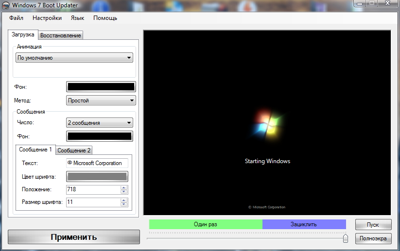Open the Язык menu

click(77, 18)
